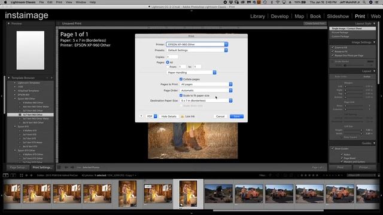Collapse the left panel group with edge arrow
Image resolution: width=383 pixels, height=215 pixels.
point(1,96)
